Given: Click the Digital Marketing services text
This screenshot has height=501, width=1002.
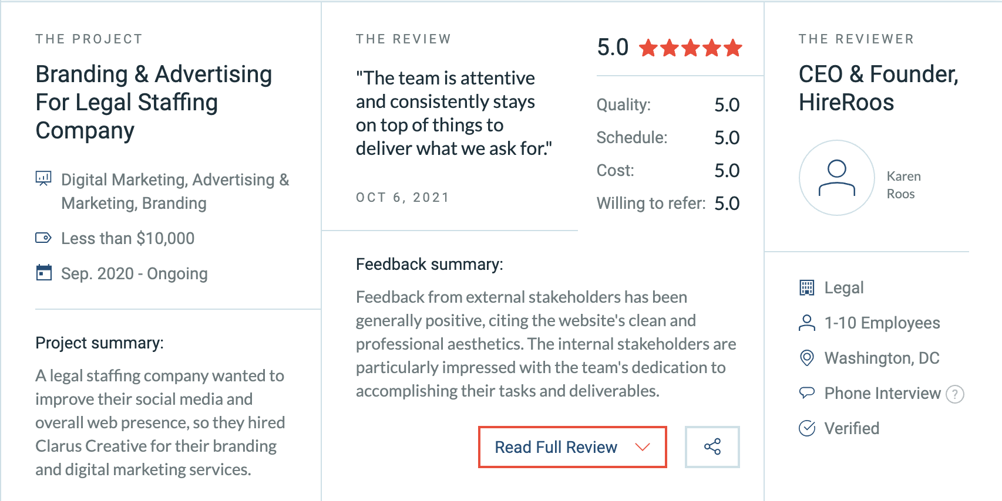Looking at the screenshot, I should (175, 191).
